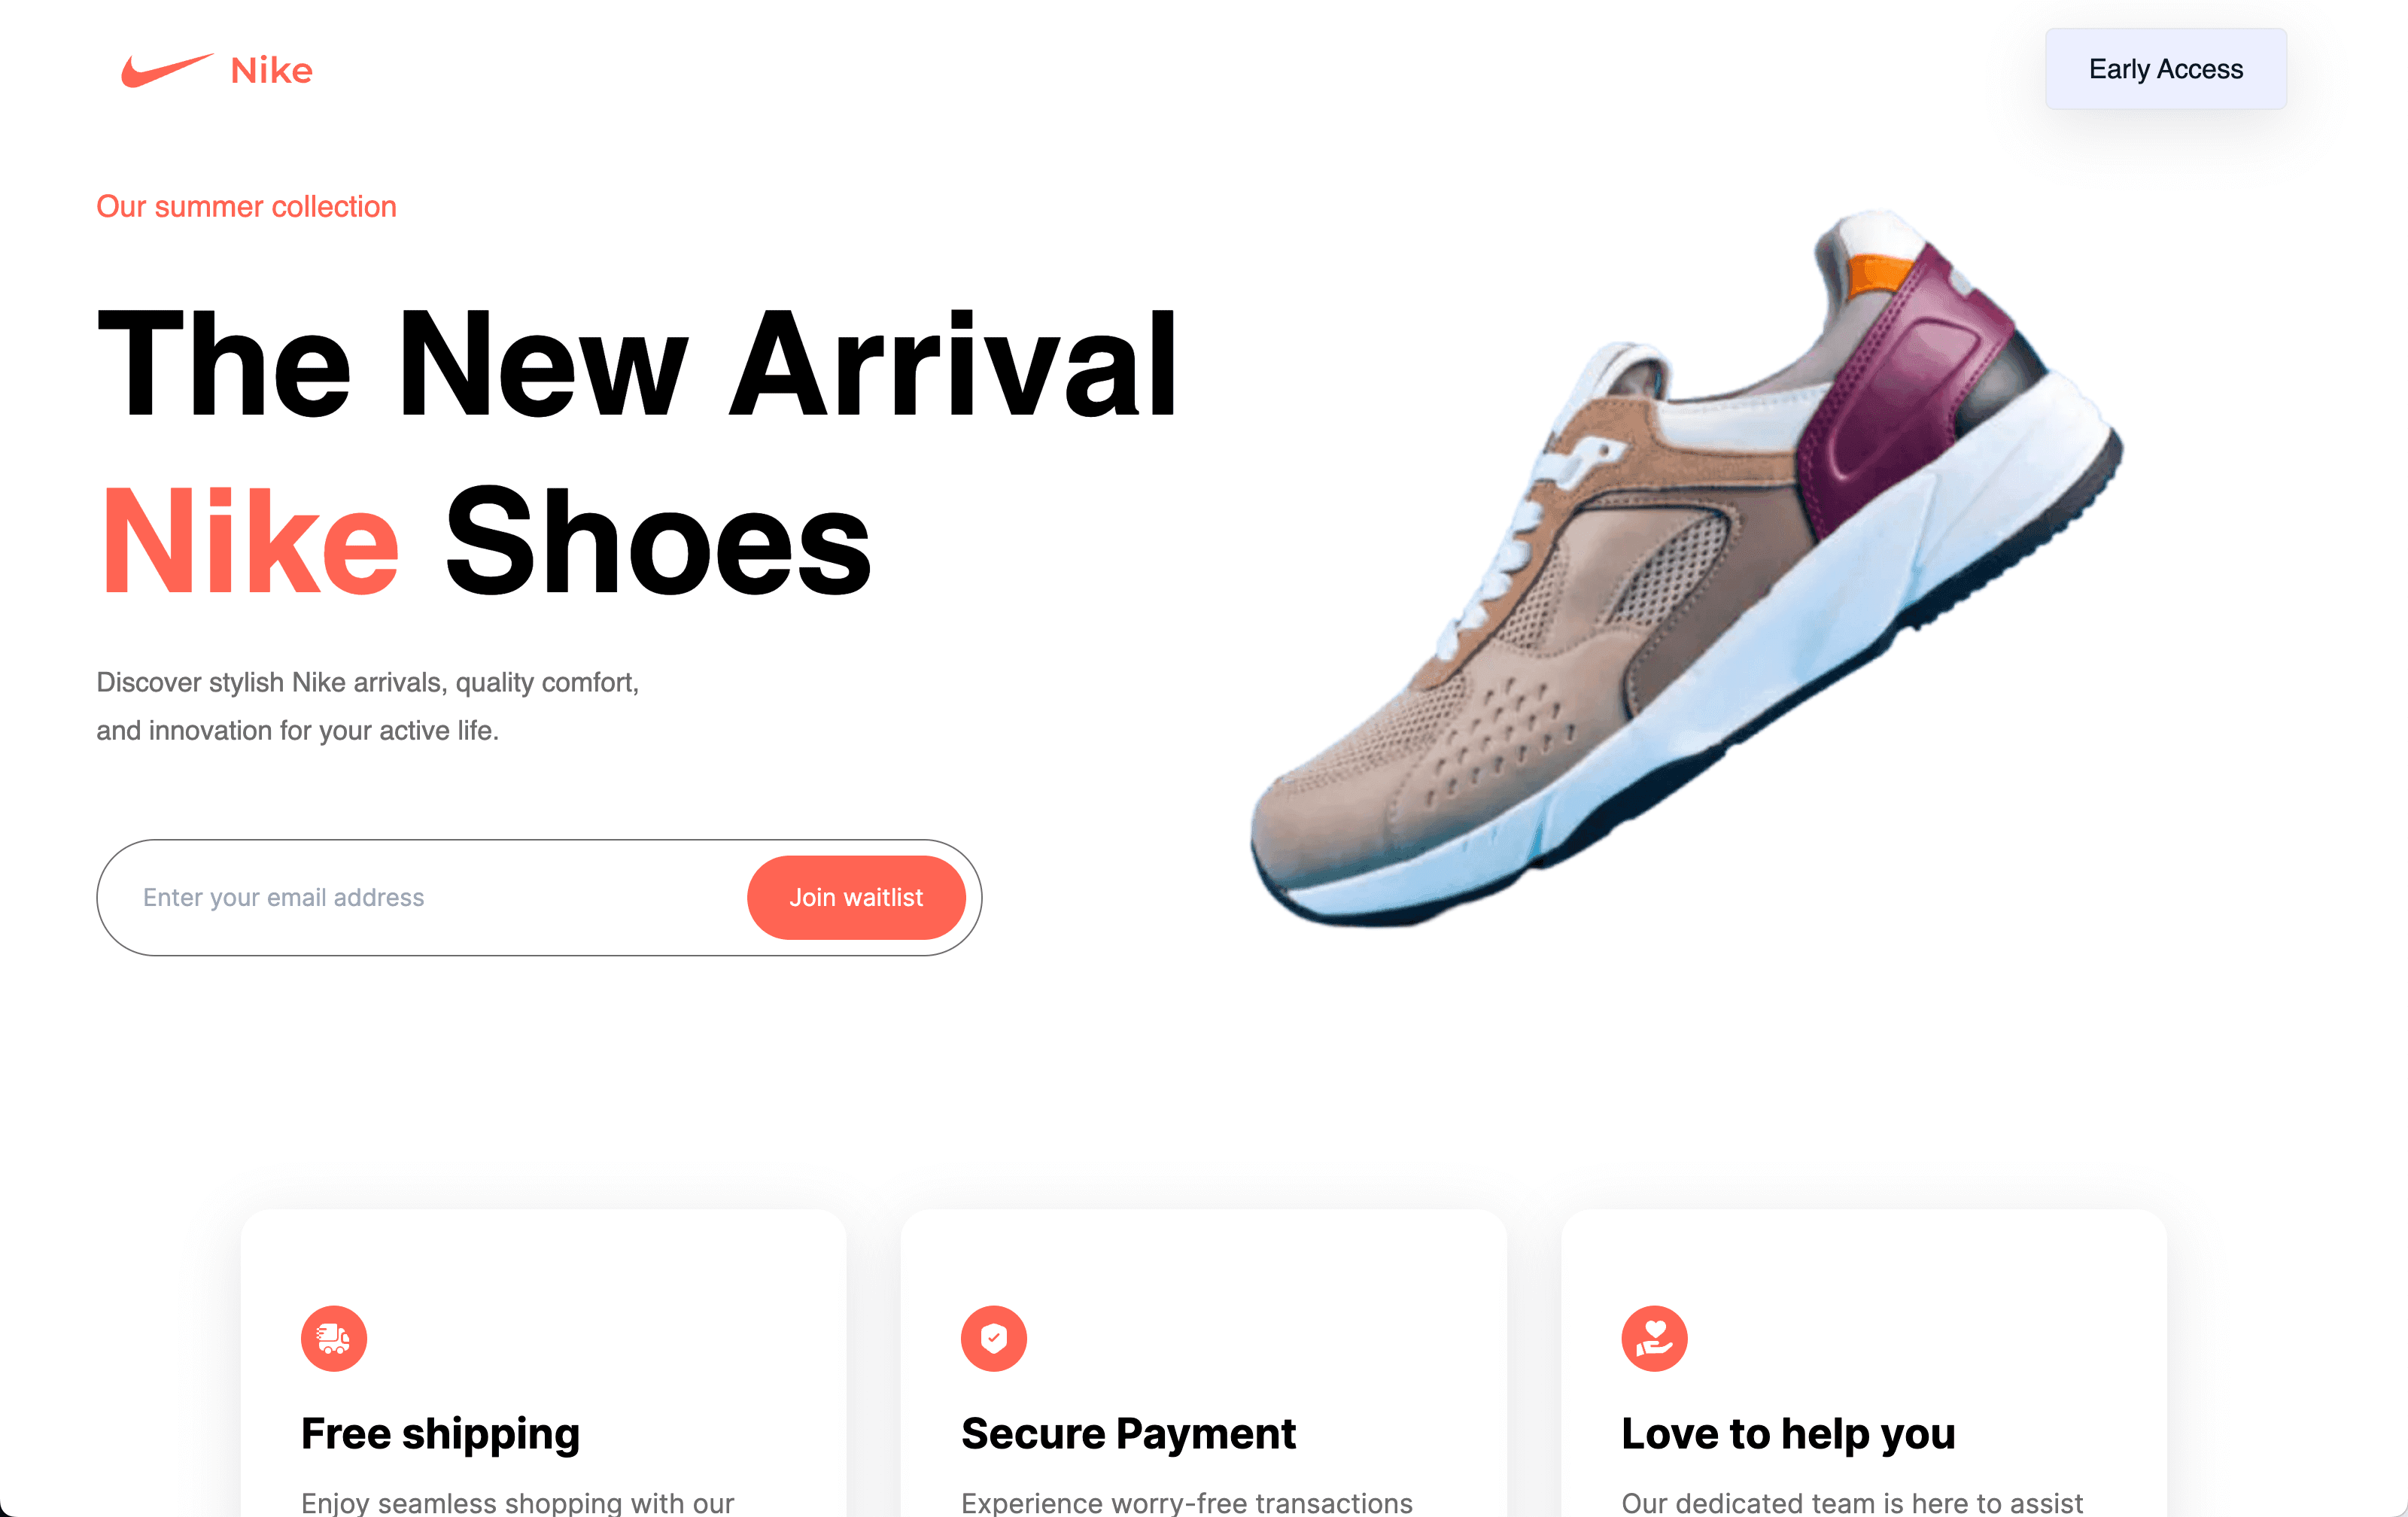Click the secure payment shield icon
Image resolution: width=2408 pixels, height=1517 pixels.
tap(994, 1338)
